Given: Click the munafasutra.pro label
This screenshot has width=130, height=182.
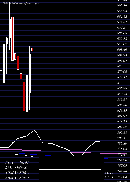Looking at the screenshot, I should pos(29,3).
